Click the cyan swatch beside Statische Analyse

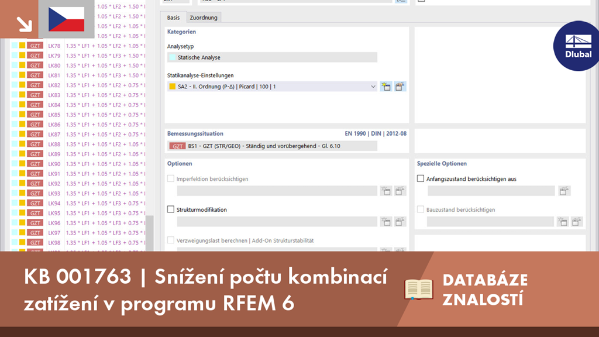(173, 57)
